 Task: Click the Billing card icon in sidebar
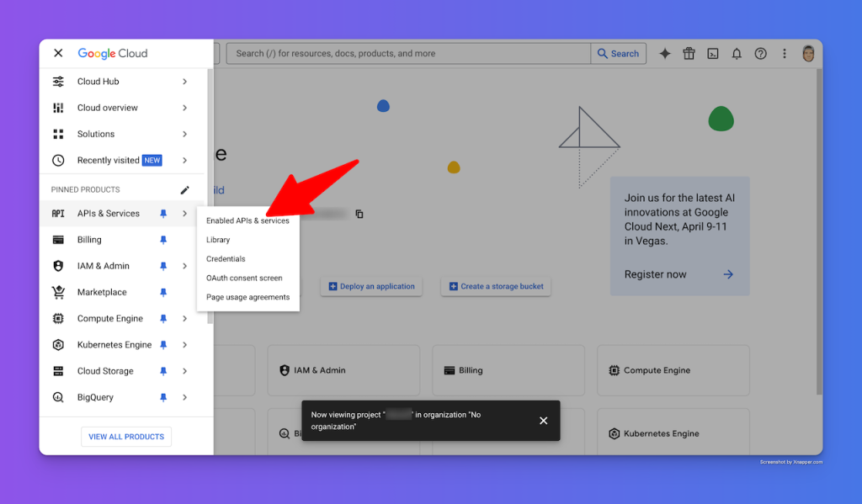58,240
